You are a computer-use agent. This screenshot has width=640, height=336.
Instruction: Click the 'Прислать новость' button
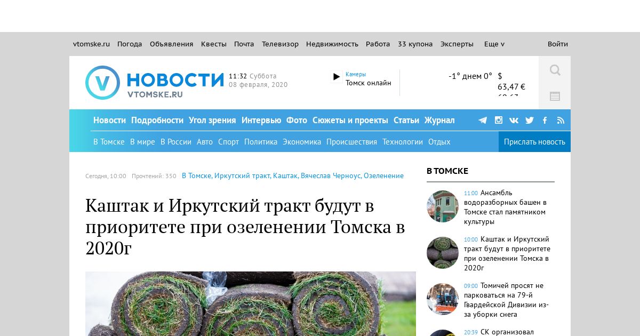point(534,142)
